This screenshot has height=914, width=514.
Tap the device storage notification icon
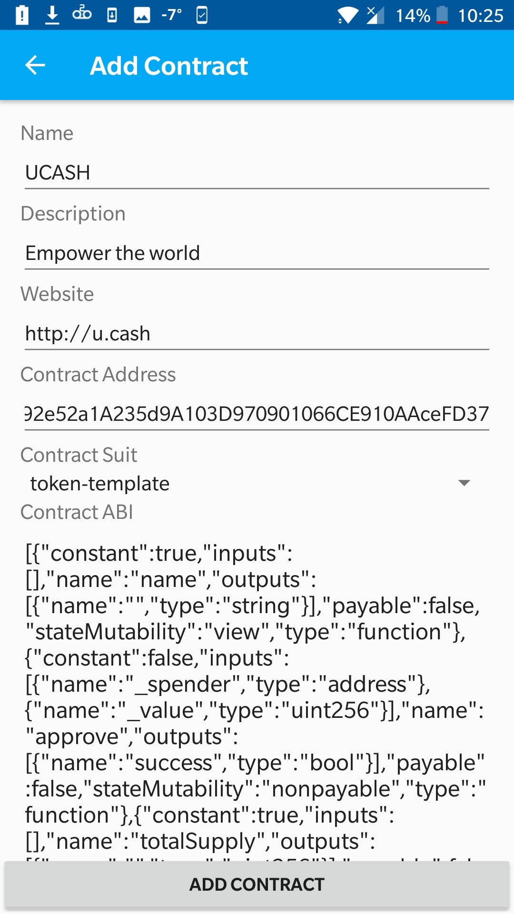[x=112, y=15]
